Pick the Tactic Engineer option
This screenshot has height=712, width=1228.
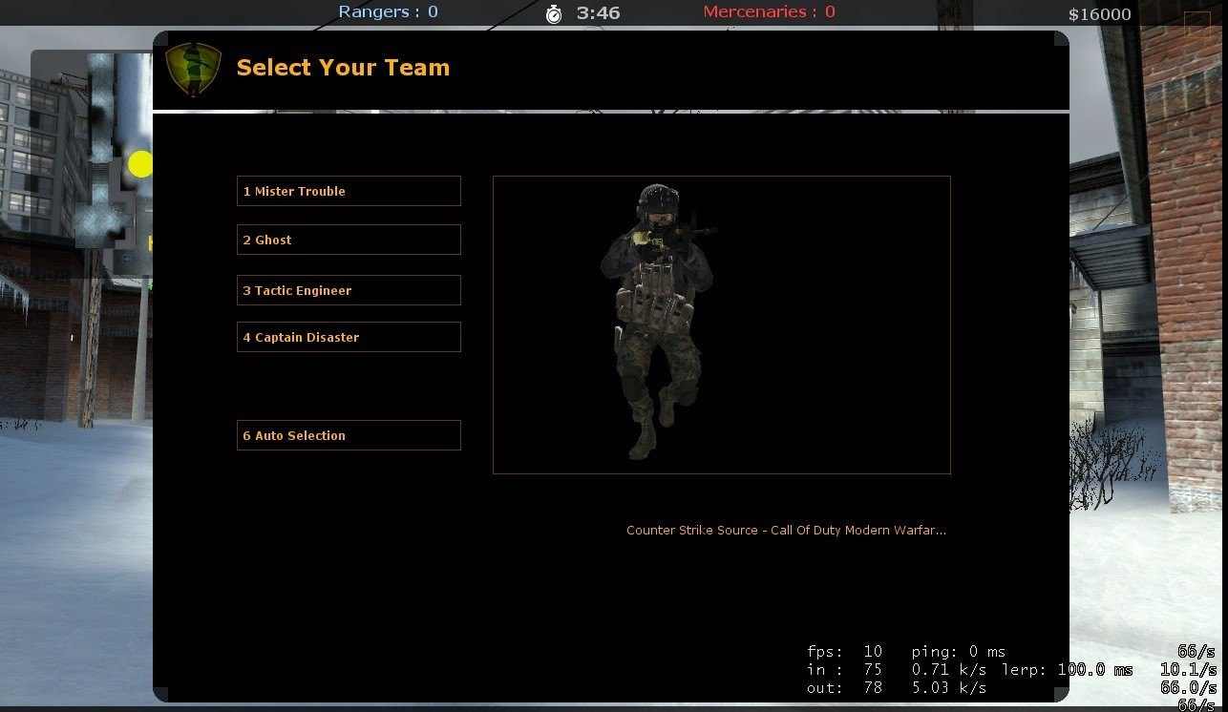point(349,290)
